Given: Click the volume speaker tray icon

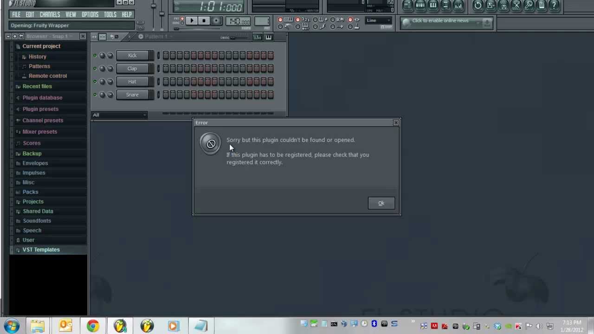Looking at the screenshot, I should [x=539, y=326].
